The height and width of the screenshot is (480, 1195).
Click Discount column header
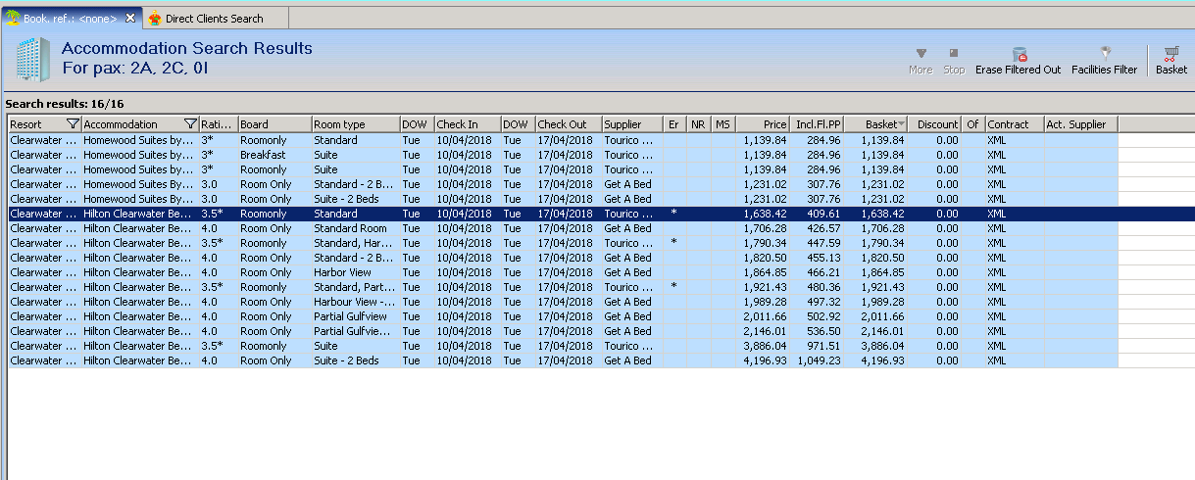coord(935,124)
